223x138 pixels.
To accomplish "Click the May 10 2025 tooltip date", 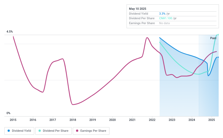I will coord(137,9).
